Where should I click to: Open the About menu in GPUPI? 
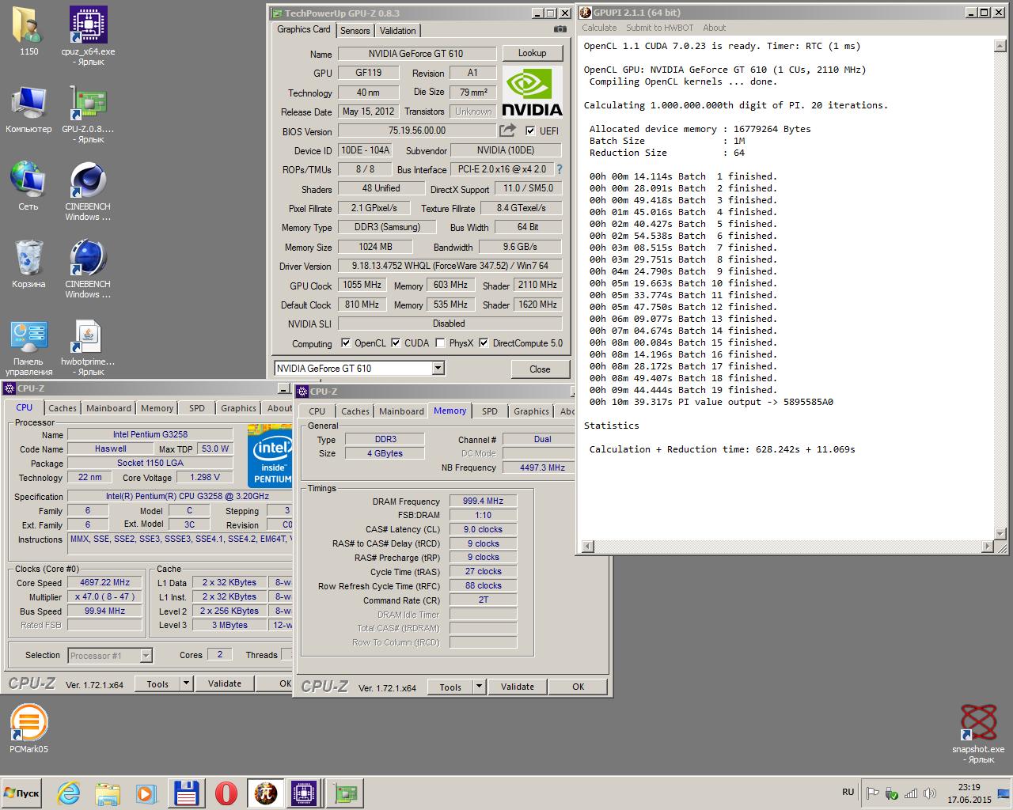point(714,28)
